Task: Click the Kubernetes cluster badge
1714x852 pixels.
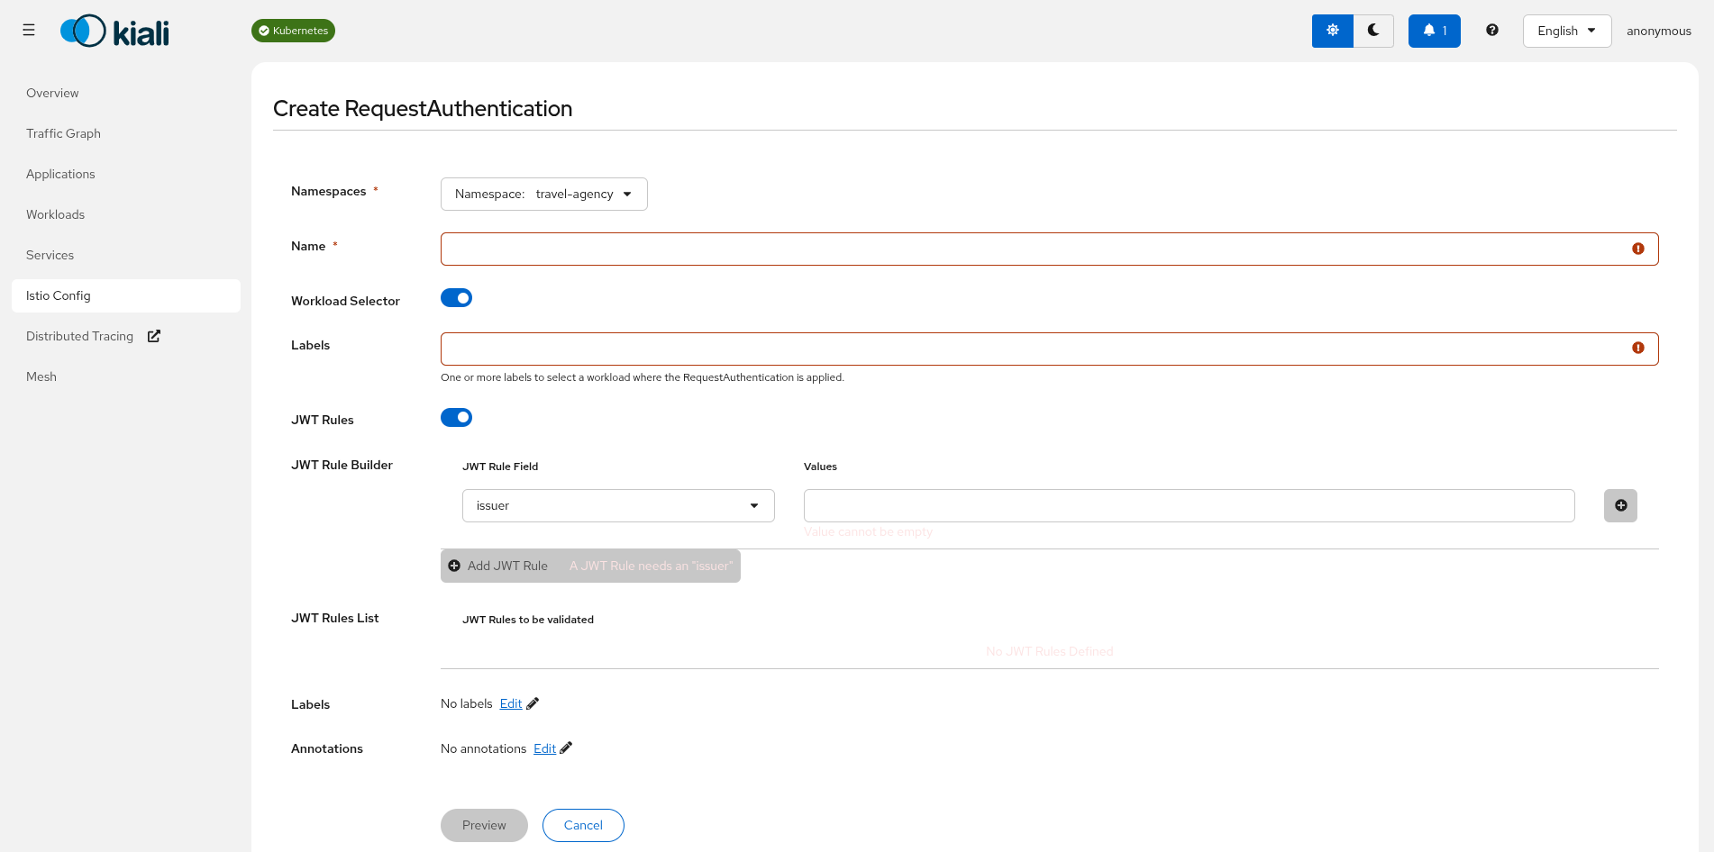Action: pos(293,30)
